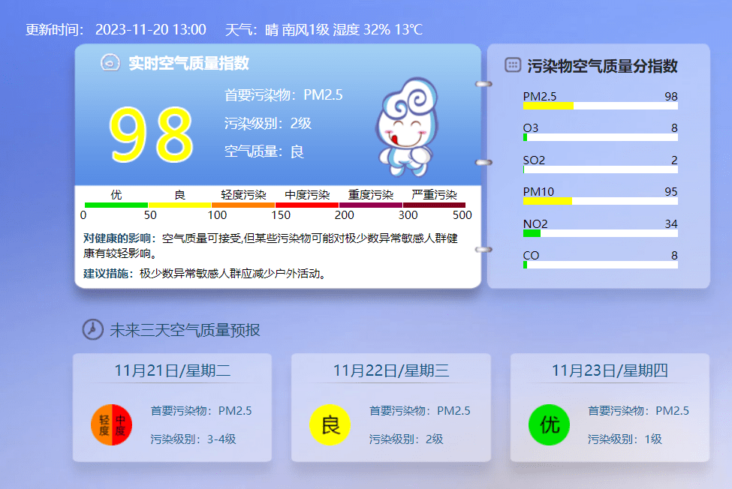Screen dimensions: 732x489
Task: Click the real-time air quality index icon
Action: click(110, 63)
